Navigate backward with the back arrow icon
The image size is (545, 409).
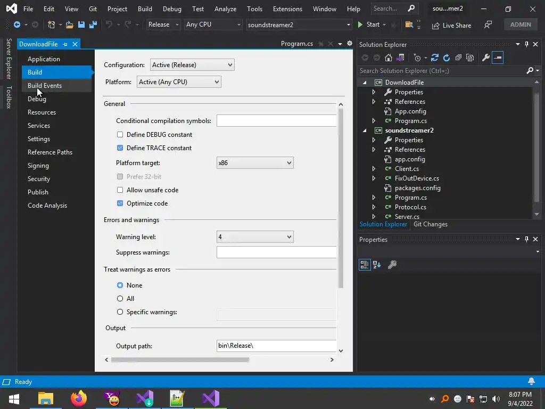16,24
